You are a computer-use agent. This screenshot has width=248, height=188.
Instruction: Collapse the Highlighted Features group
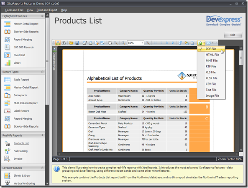click(x=42, y=16)
